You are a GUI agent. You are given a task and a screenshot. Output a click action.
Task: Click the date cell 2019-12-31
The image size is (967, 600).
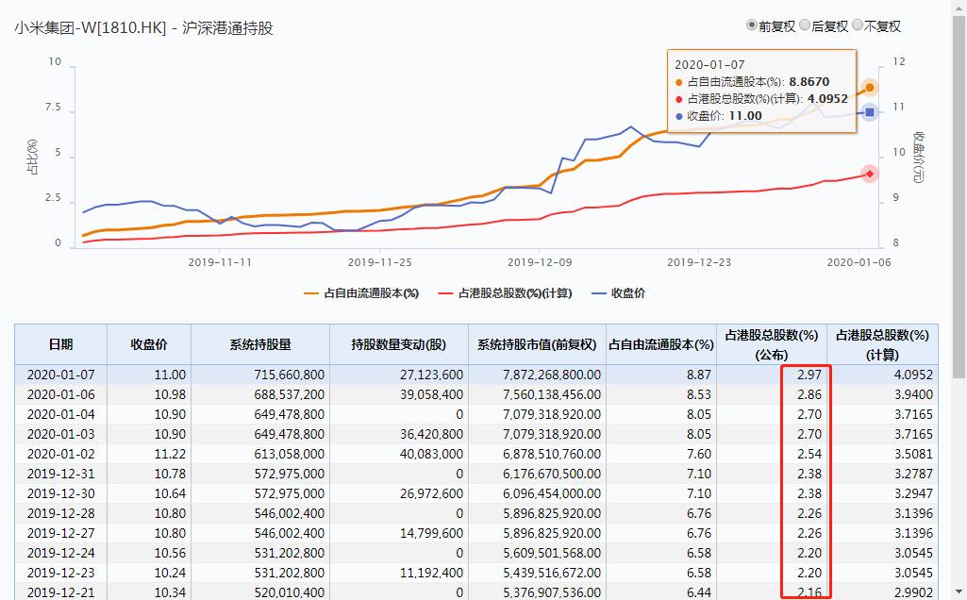[61, 474]
